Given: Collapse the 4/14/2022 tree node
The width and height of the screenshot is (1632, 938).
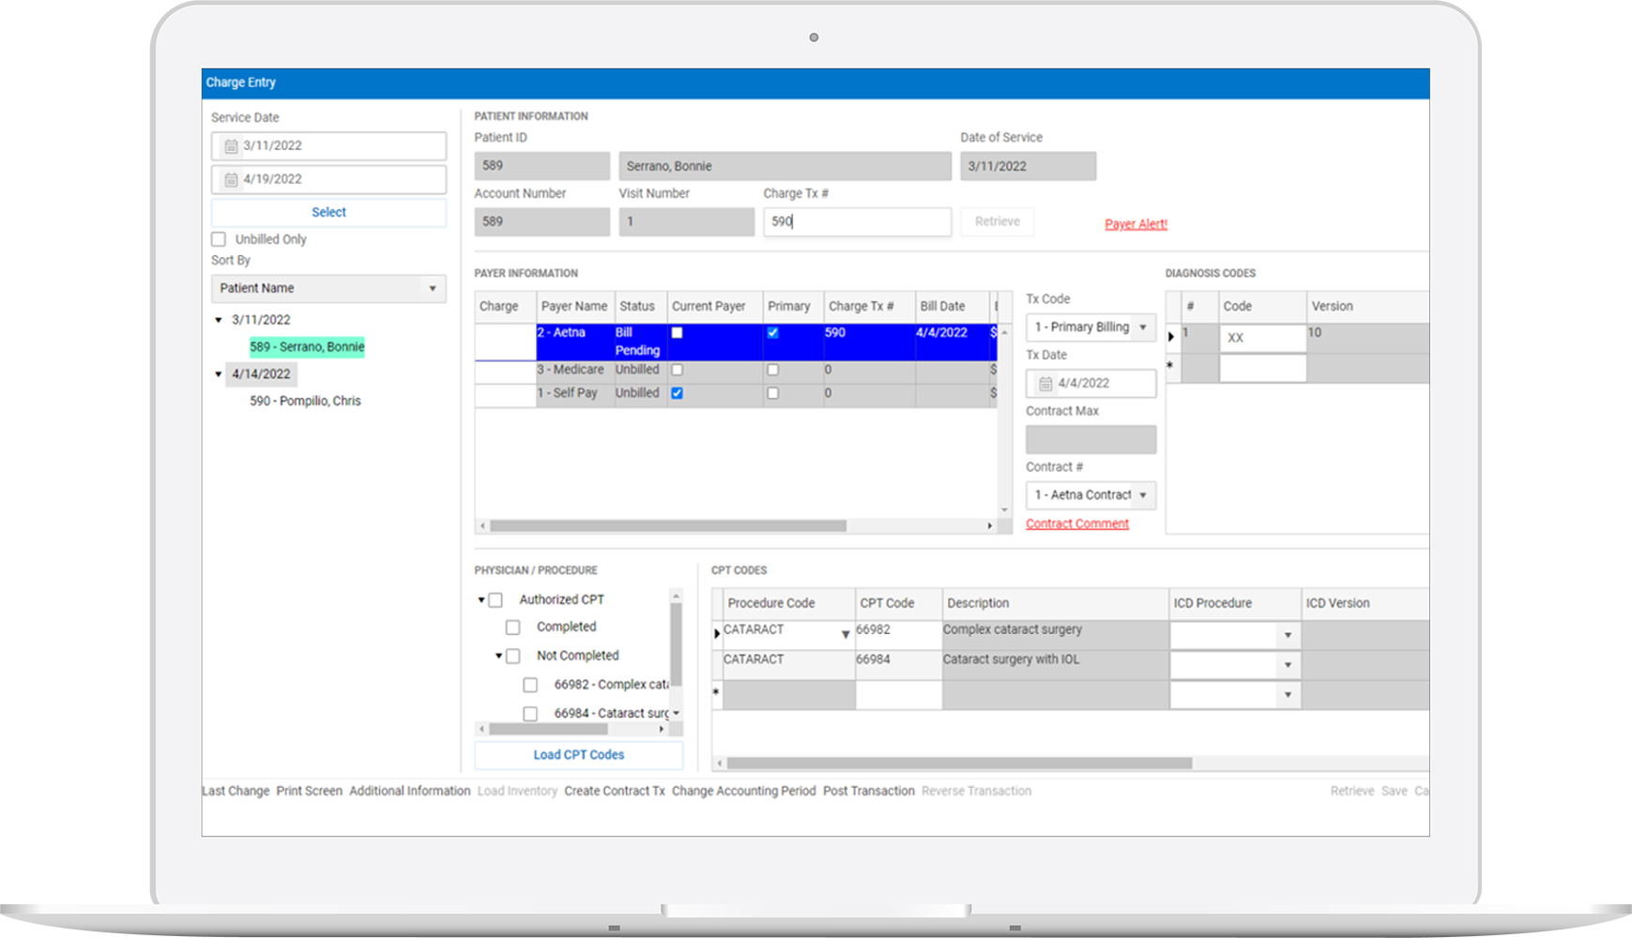Looking at the screenshot, I should click(x=219, y=374).
